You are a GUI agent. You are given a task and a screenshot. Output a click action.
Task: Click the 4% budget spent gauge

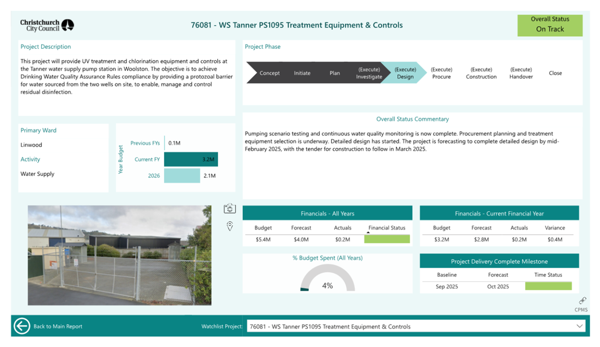pos(327,278)
